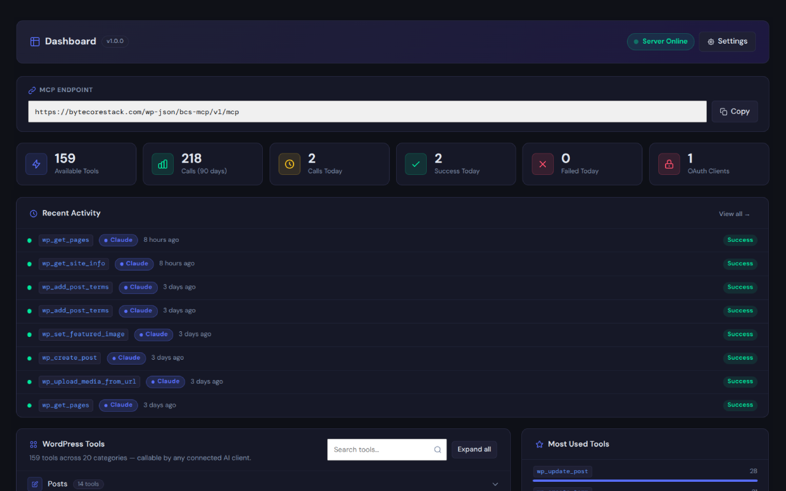
Task: Click the Server Online status badge
Action: pyautogui.click(x=661, y=42)
